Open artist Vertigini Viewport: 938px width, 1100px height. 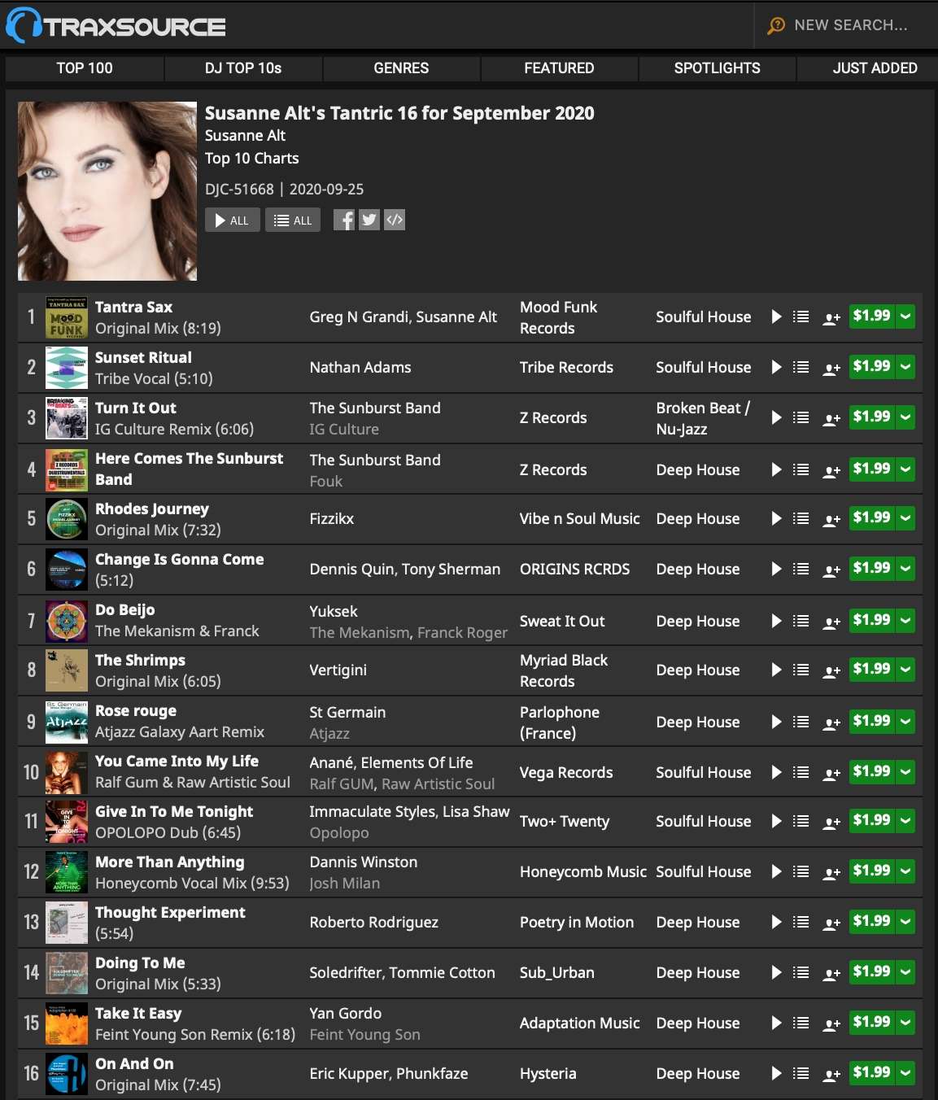point(338,670)
